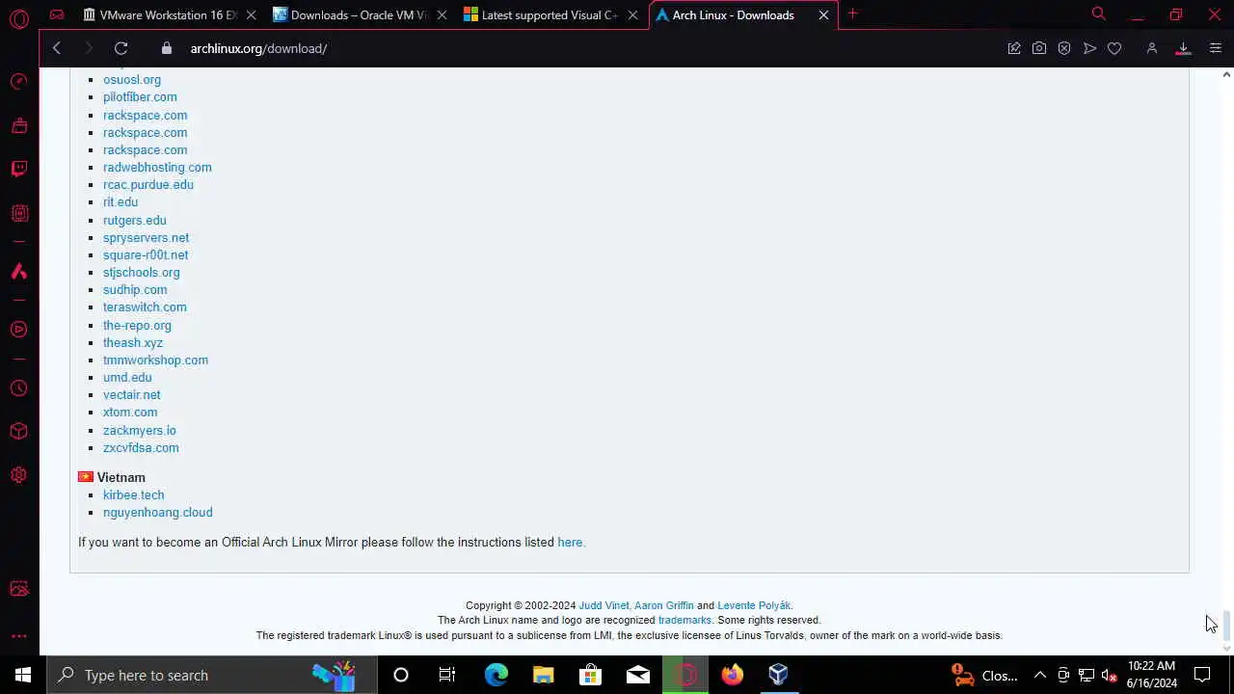The height and width of the screenshot is (694, 1234).
Task: Open teraswitch.com mirror link
Action: [x=145, y=307]
